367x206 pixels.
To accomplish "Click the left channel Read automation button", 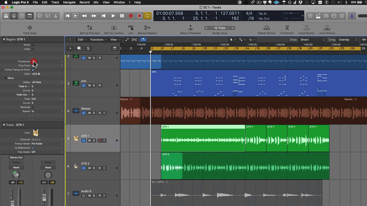I will pos(16,167).
